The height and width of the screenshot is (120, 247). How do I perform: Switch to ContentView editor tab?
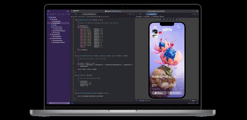coord(151,14)
